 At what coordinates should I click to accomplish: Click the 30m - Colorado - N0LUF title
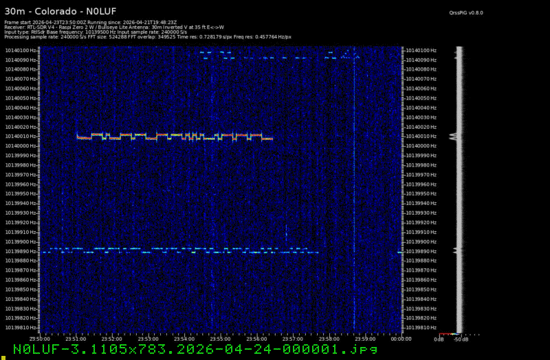click(x=52, y=10)
